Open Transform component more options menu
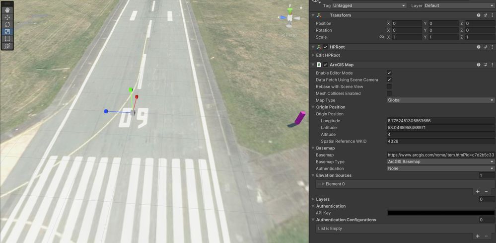This screenshot has width=496, height=243. coord(492,15)
